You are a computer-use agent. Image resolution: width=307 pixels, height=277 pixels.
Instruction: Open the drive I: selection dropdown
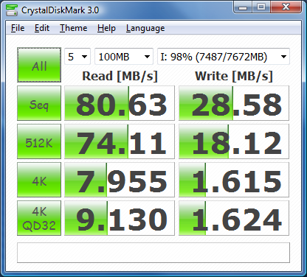(224, 57)
